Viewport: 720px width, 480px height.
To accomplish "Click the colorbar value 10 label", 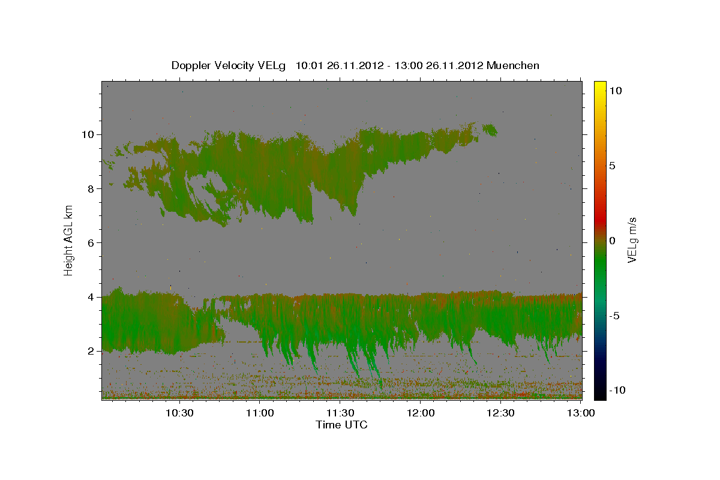I will (615, 90).
